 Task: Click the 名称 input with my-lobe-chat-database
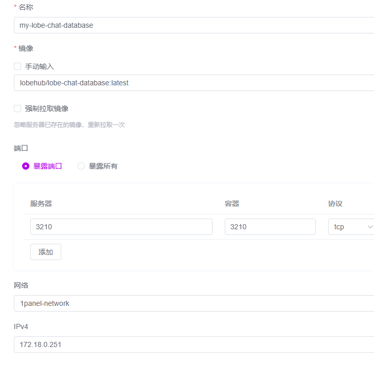click(x=194, y=25)
